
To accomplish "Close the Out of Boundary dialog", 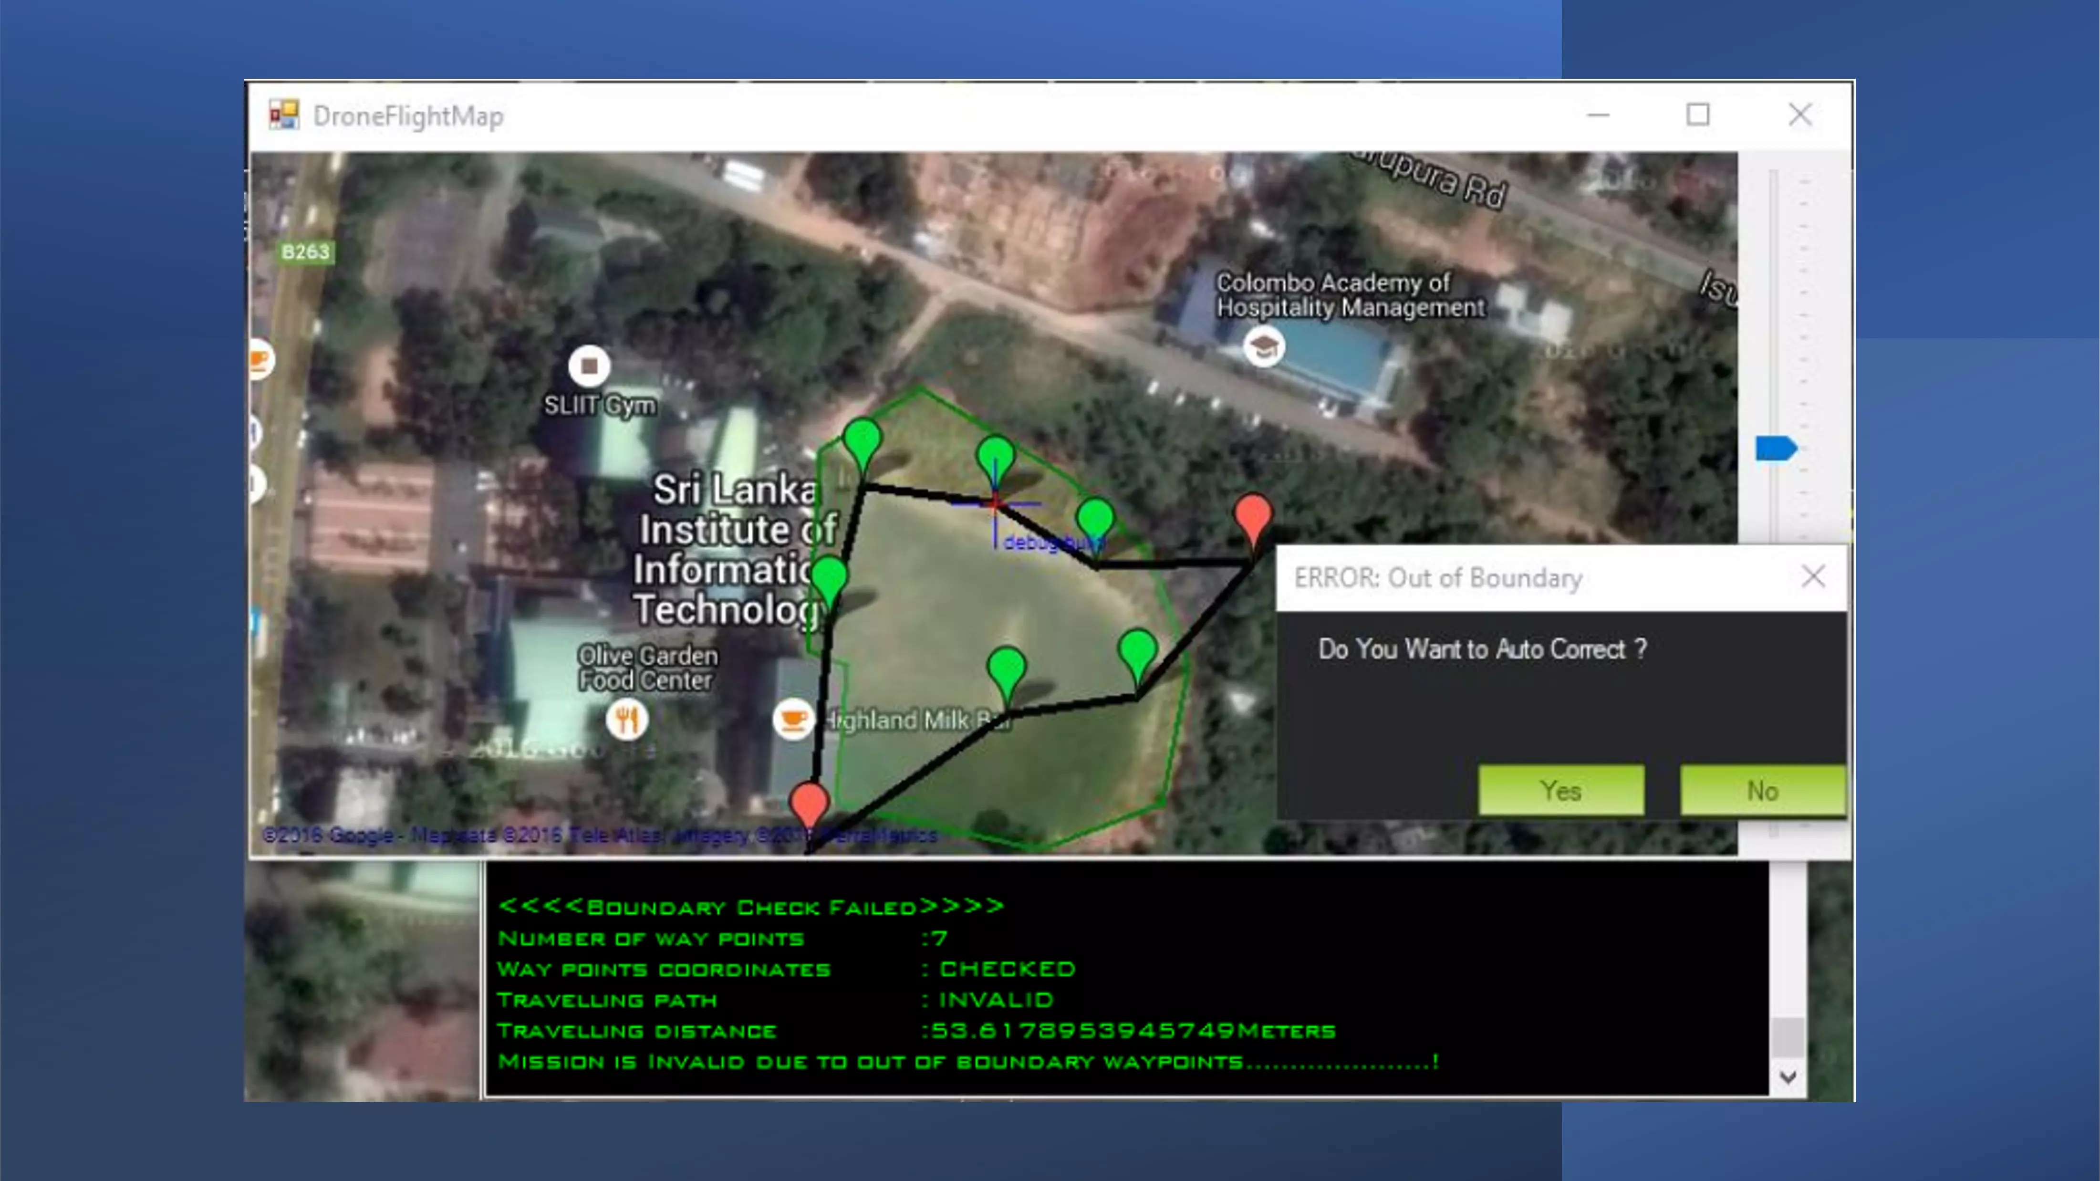I will [x=1813, y=576].
